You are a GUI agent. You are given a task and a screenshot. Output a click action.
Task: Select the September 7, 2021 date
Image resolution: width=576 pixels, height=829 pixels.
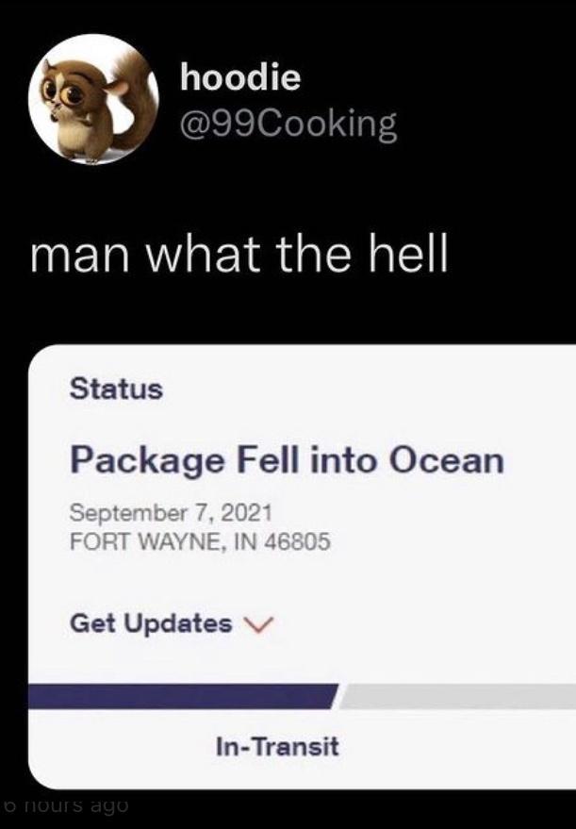pos(171,512)
